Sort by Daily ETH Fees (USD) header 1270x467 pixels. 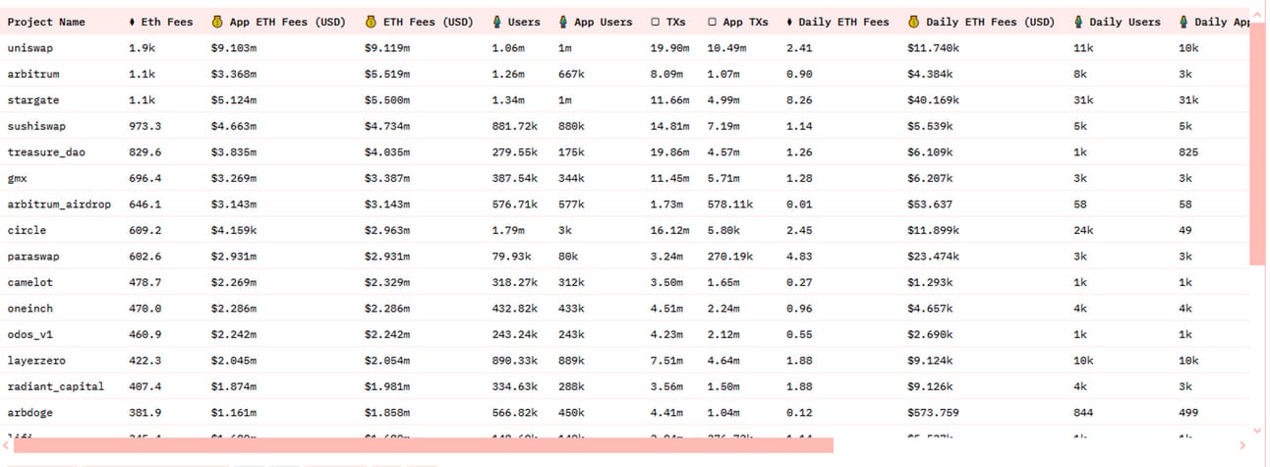[990, 22]
